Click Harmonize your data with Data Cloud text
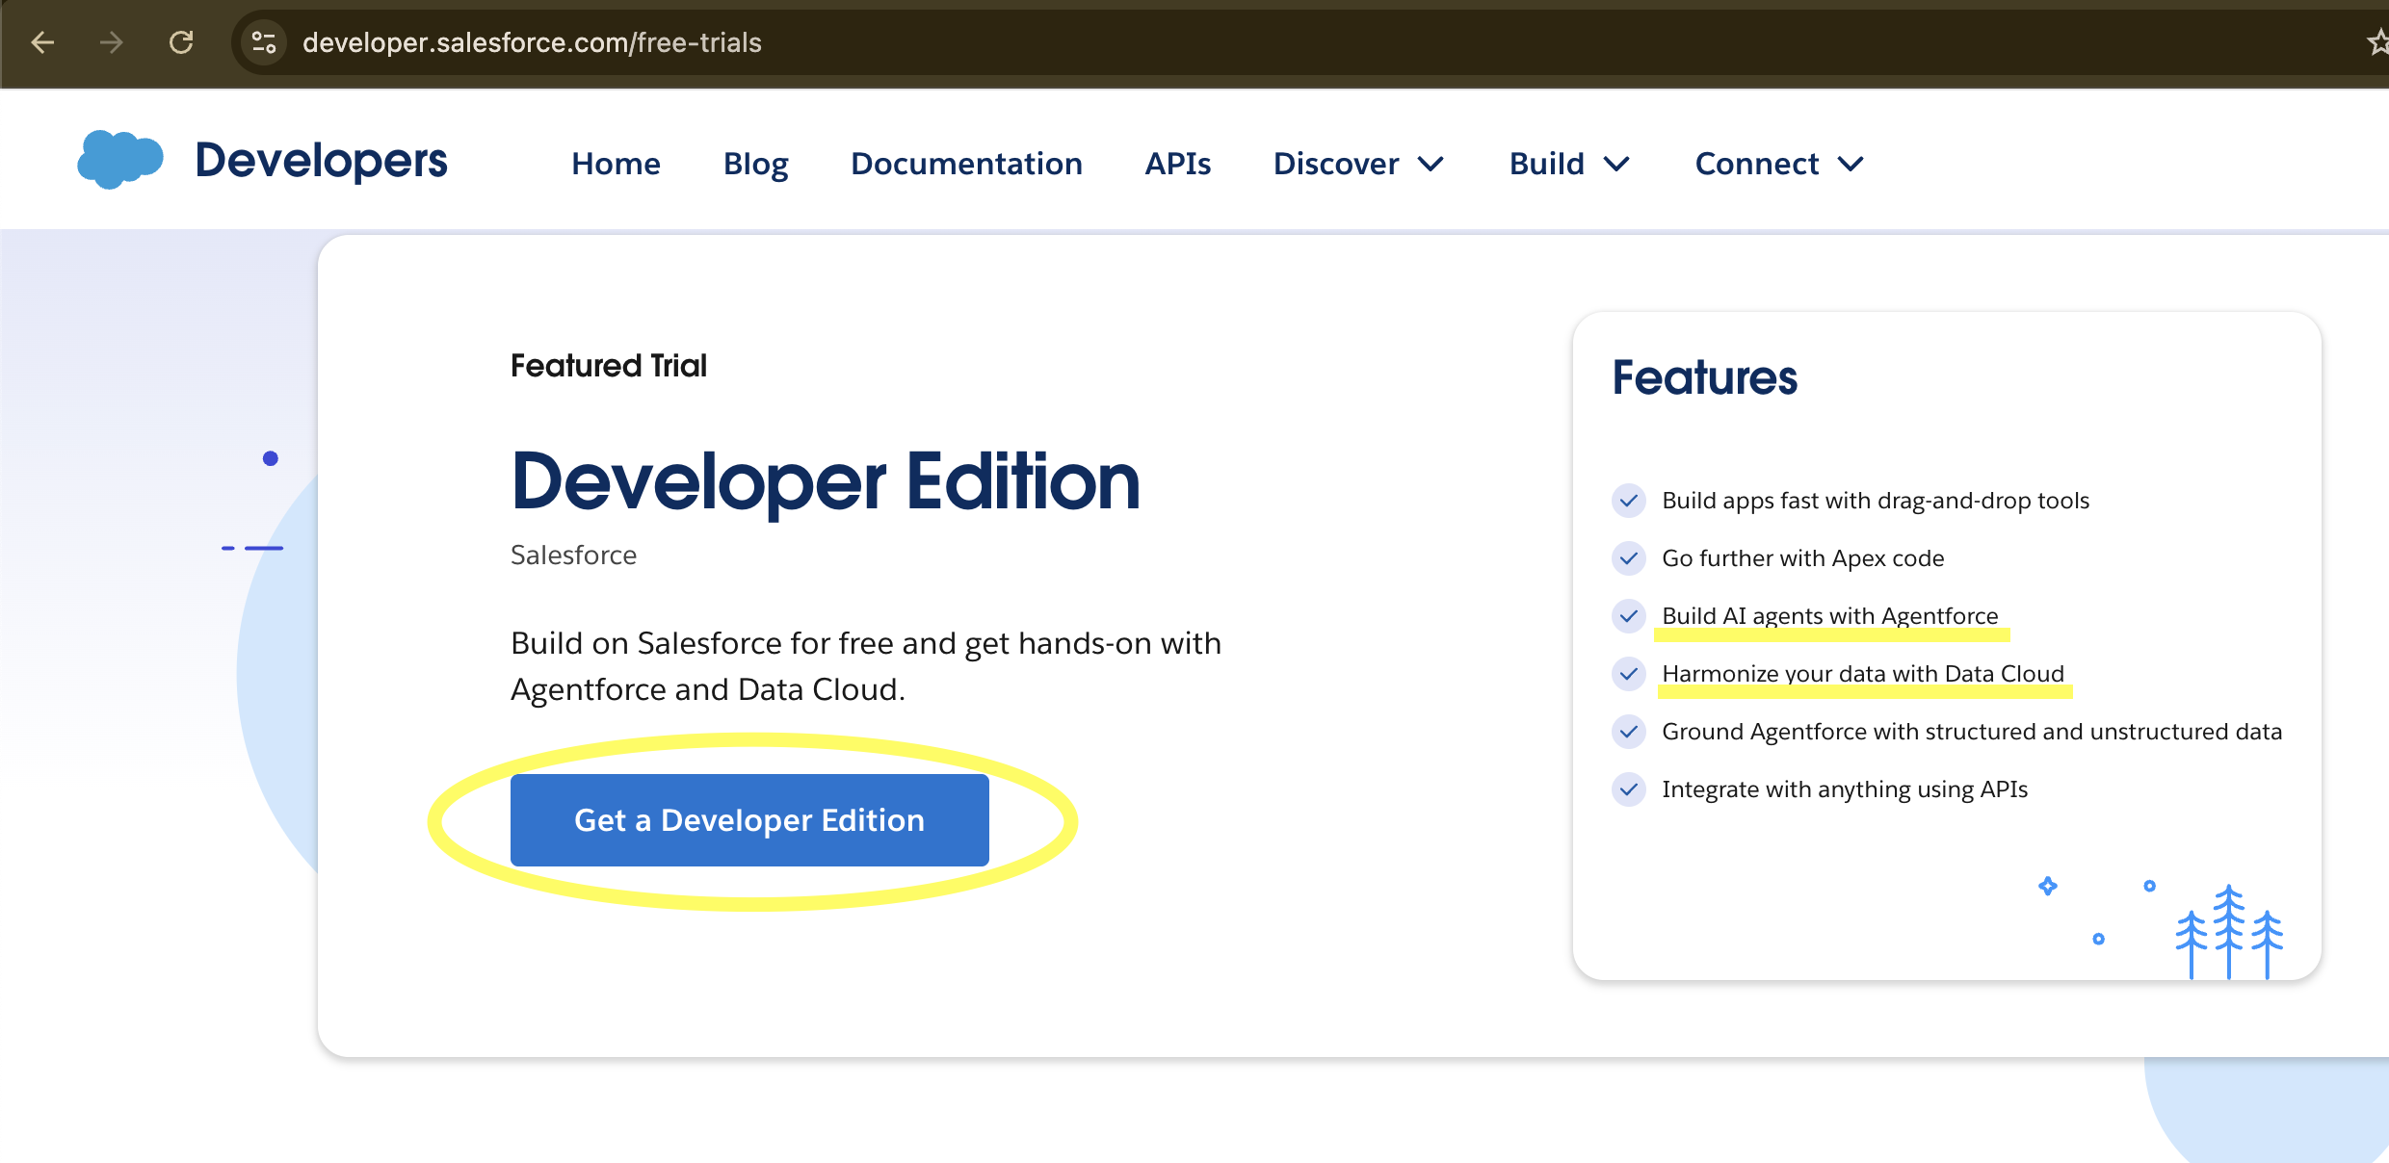 tap(1863, 673)
